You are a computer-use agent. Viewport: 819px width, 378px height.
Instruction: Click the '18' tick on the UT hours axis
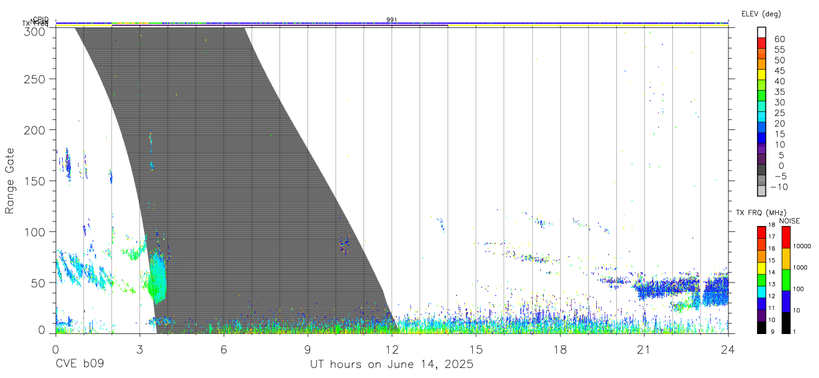560,349
